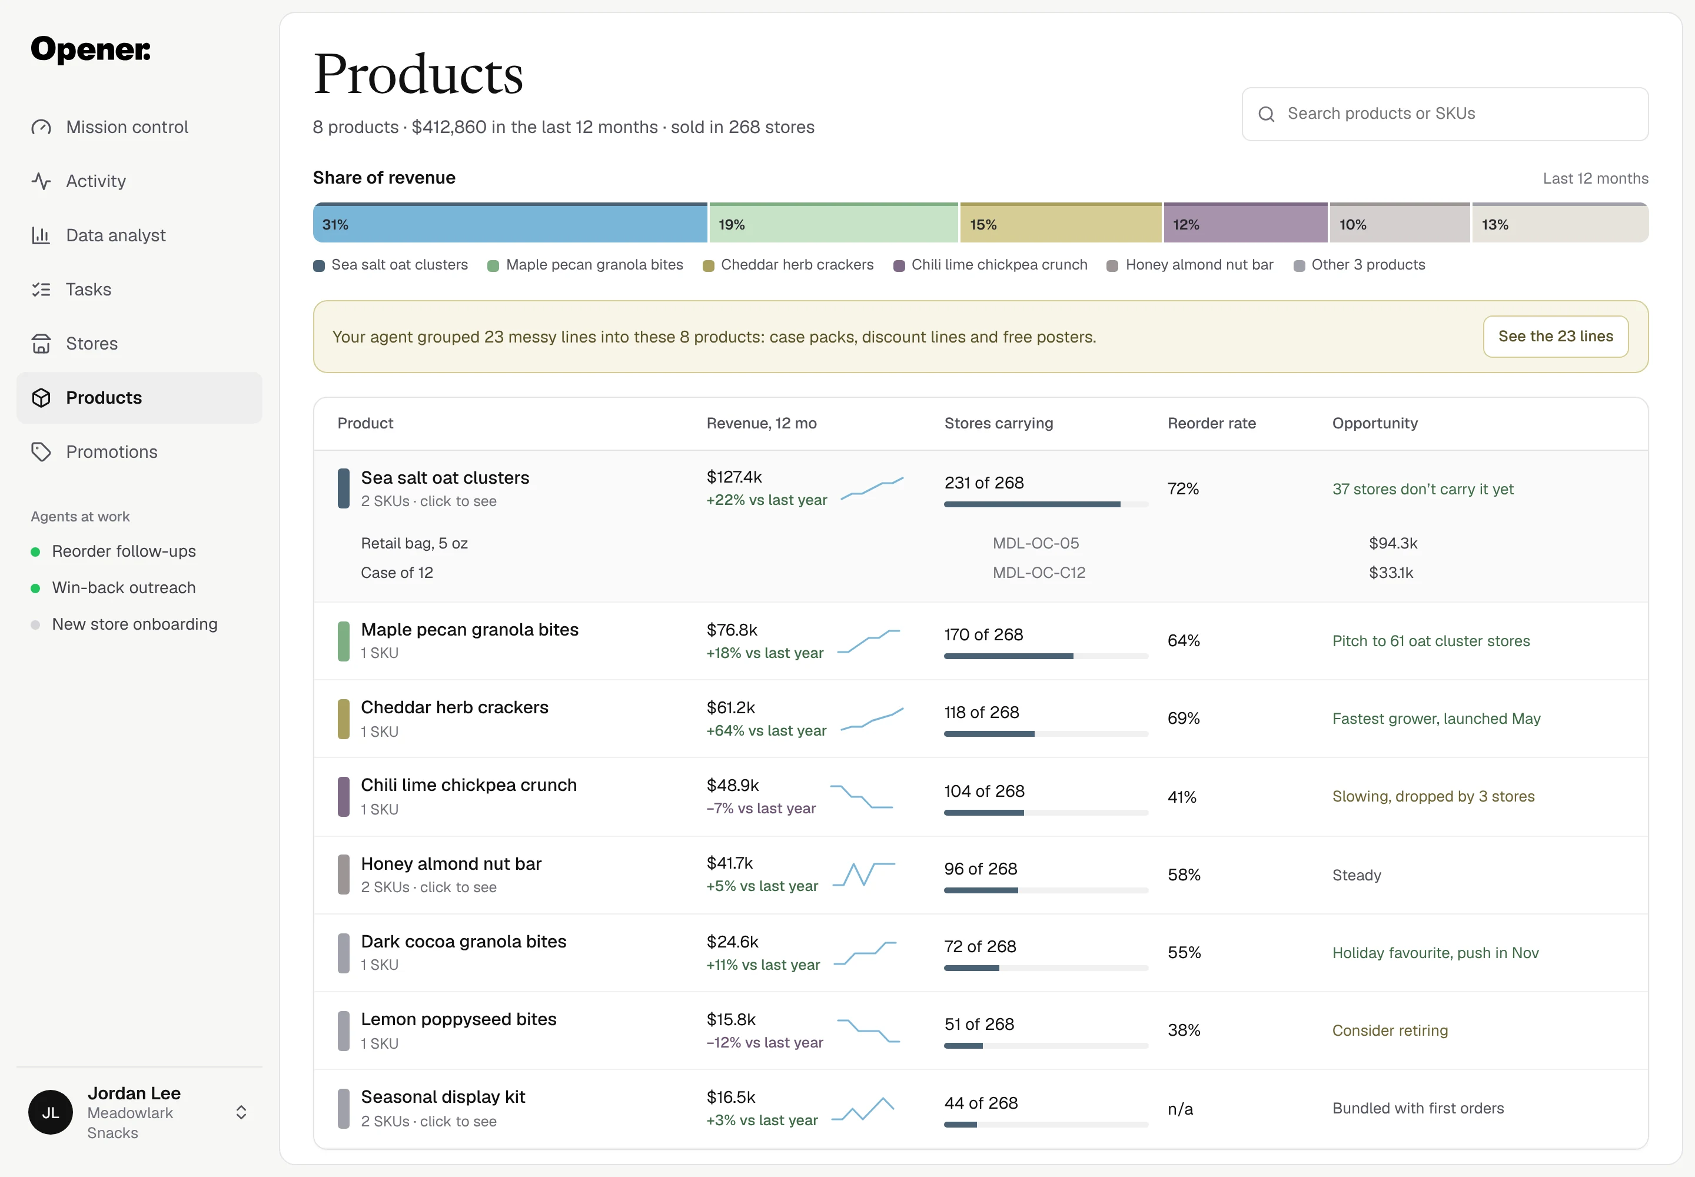Click the 12% purple revenue share segment

[x=1245, y=222]
